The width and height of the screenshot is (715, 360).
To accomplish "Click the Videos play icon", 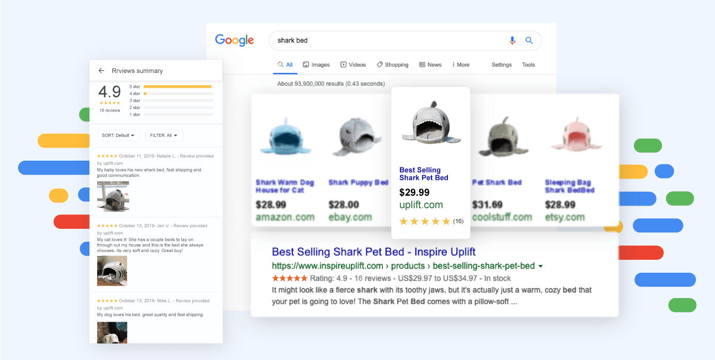I will pos(343,64).
